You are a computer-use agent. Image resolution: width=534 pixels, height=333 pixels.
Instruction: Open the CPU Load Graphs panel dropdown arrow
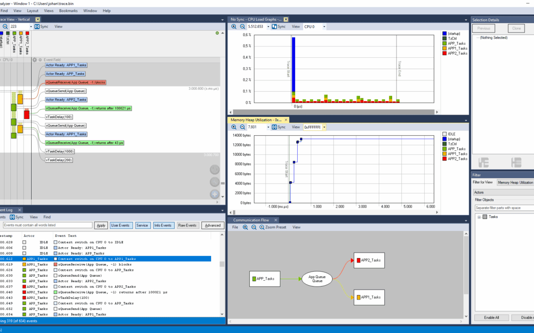click(x=466, y=20)
